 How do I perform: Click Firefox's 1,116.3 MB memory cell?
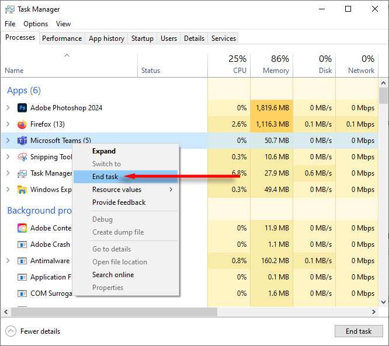point(272,124)
